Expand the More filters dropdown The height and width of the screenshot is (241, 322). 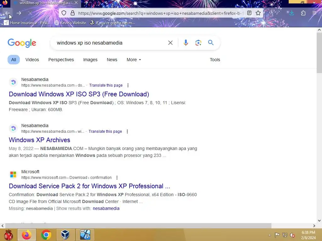pyautogui.click(x=134, y=60)
